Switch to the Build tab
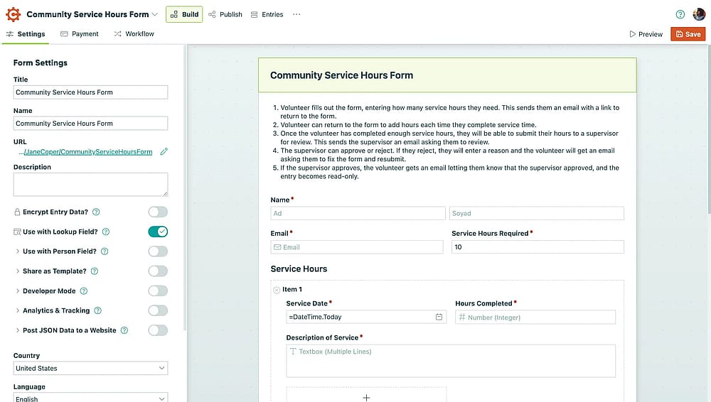The width and height of the screenshot is (711, 402). (x=184, y=14)
